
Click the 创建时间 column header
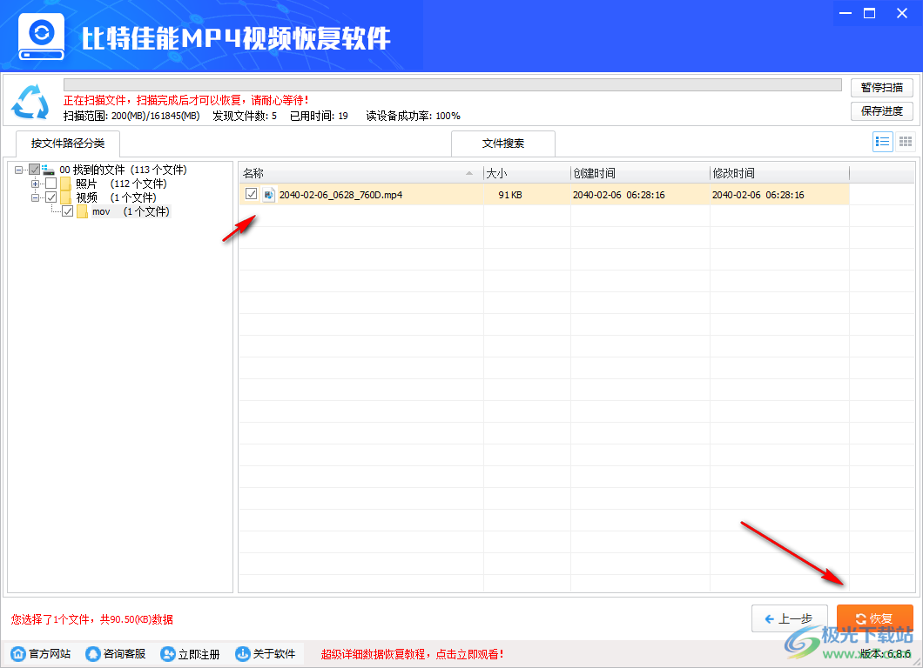click(x=641, y=173)
